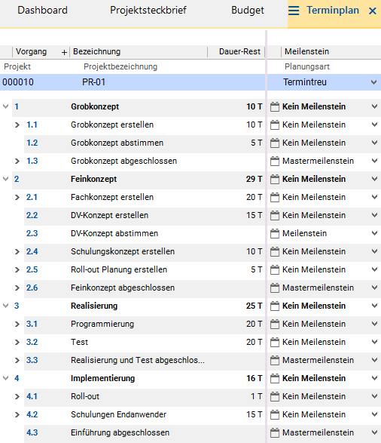Select the project row 000010 PR-01
381x443 pixels.
click(133, 82)
